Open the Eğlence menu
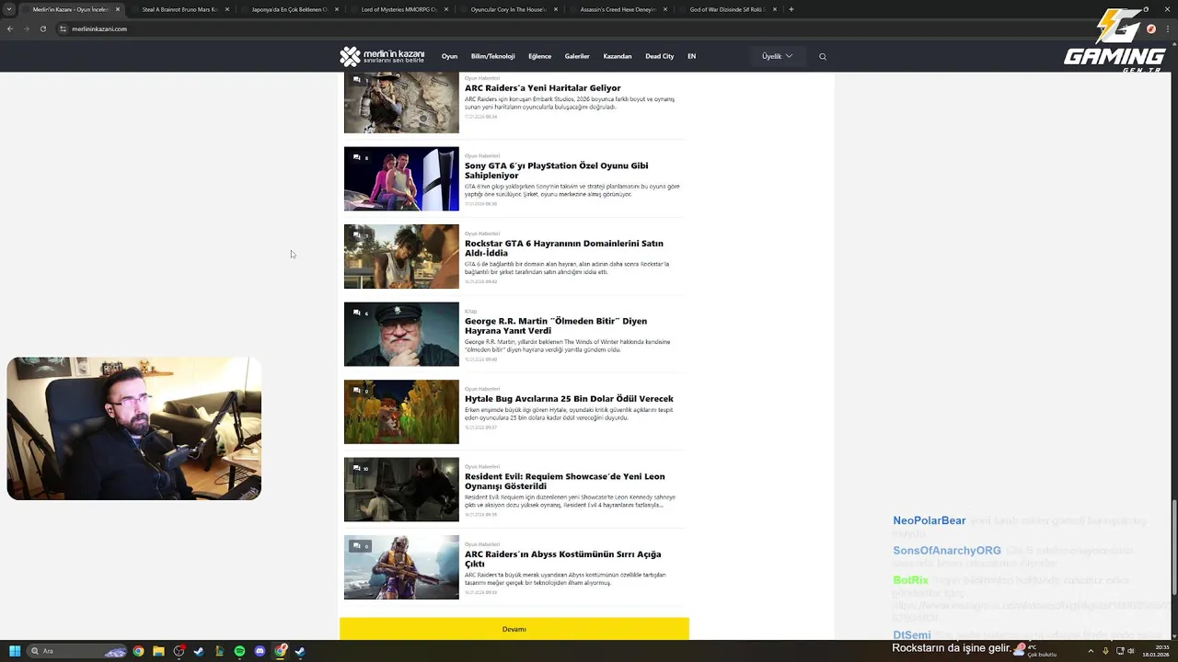 [539, 56]
